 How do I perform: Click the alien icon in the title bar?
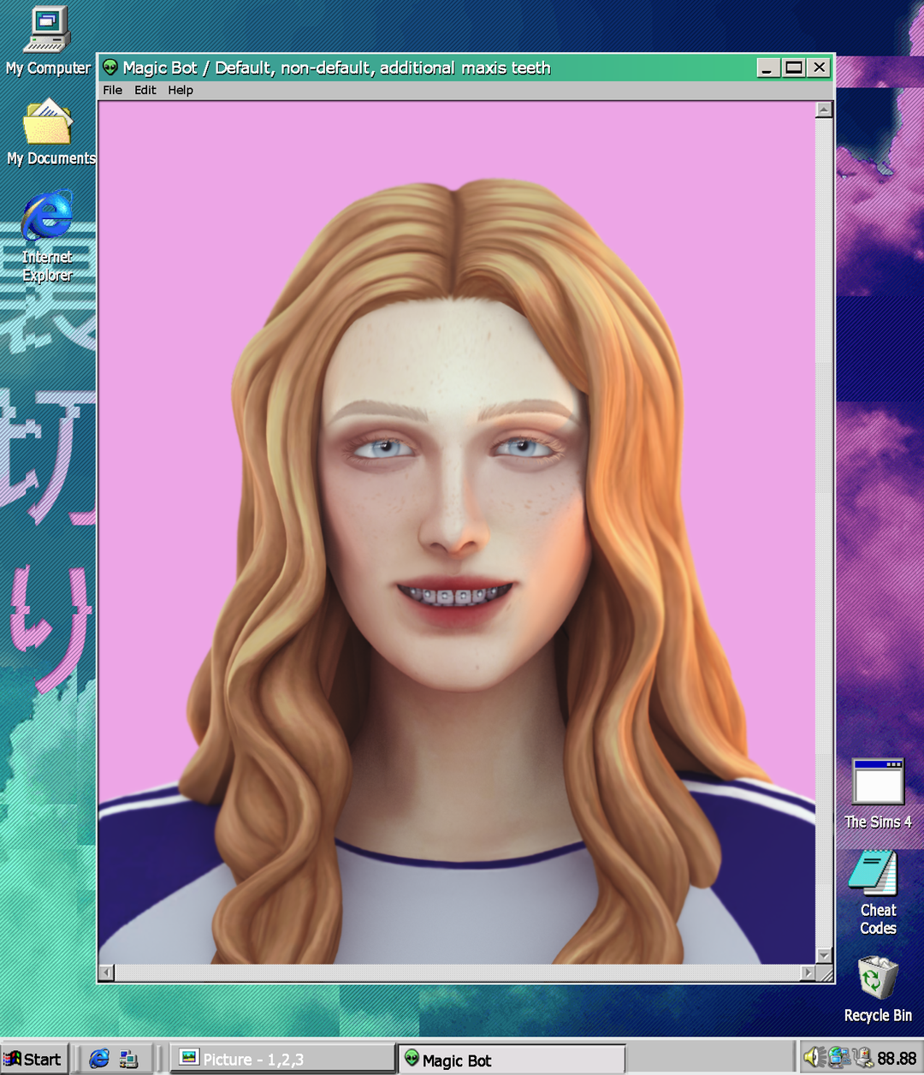tap(110, 68)
